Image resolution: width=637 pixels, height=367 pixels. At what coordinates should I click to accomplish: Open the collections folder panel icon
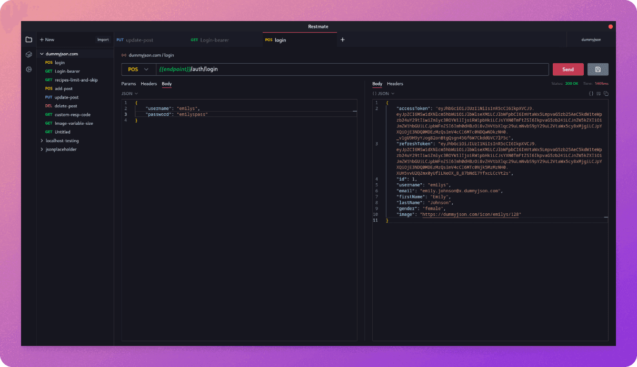pyautogui.click(x=29, y=39)
